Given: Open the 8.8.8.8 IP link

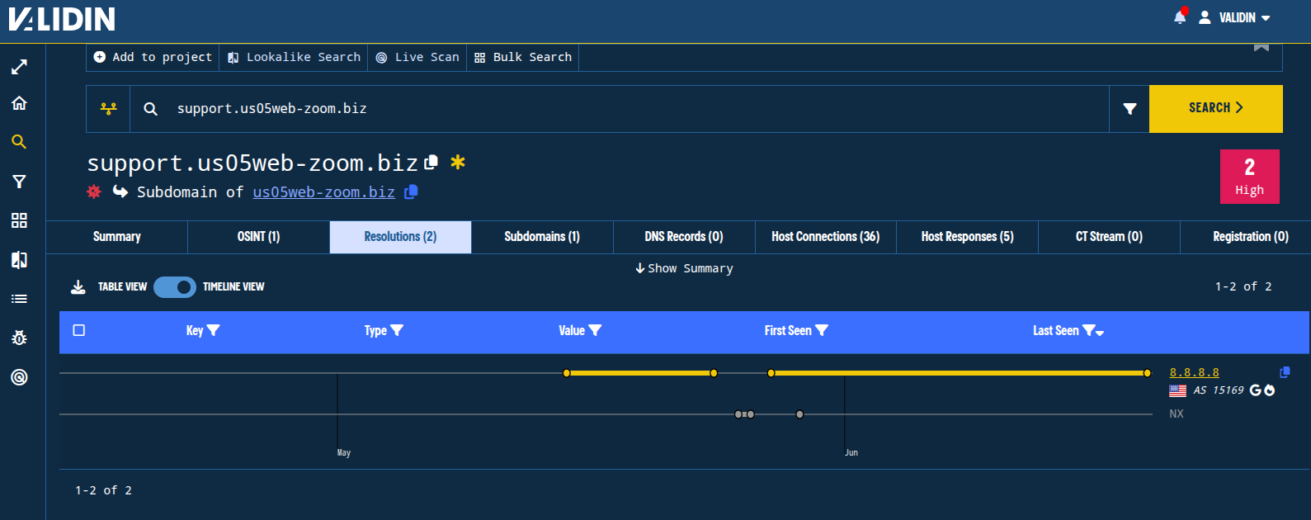Looking at the screenshot, I should pos(1194,372).
